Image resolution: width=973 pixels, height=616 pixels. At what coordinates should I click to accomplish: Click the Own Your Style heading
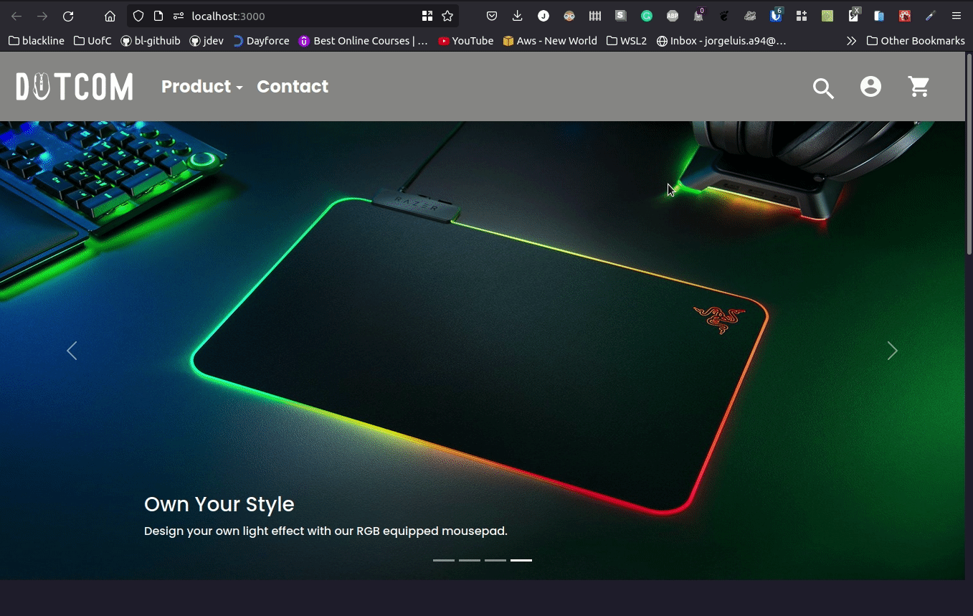pos(219,504)
